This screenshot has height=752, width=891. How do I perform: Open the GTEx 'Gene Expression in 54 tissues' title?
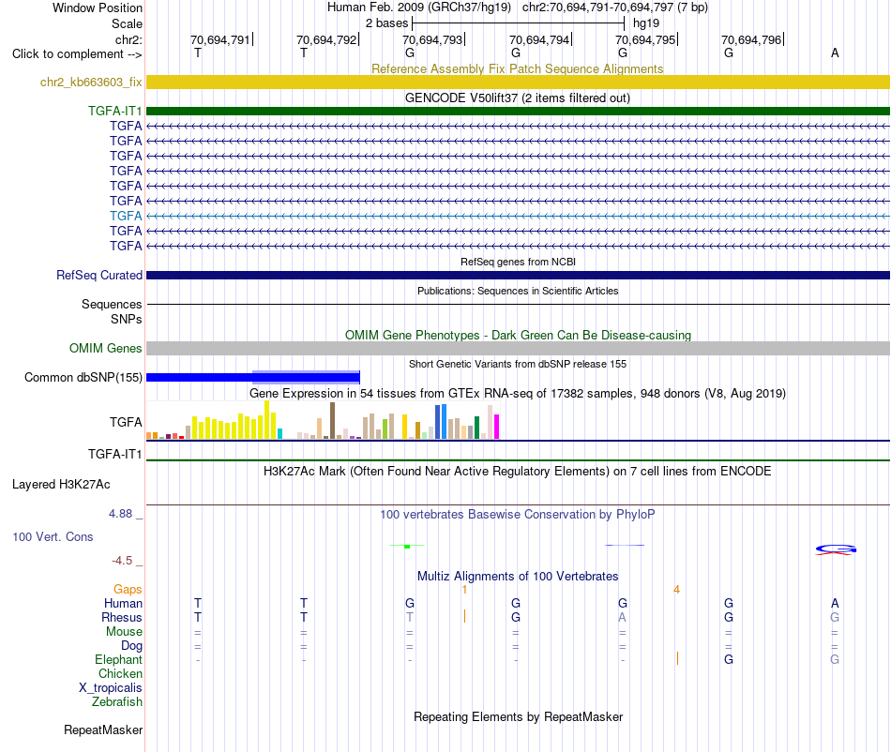point(518,393)
